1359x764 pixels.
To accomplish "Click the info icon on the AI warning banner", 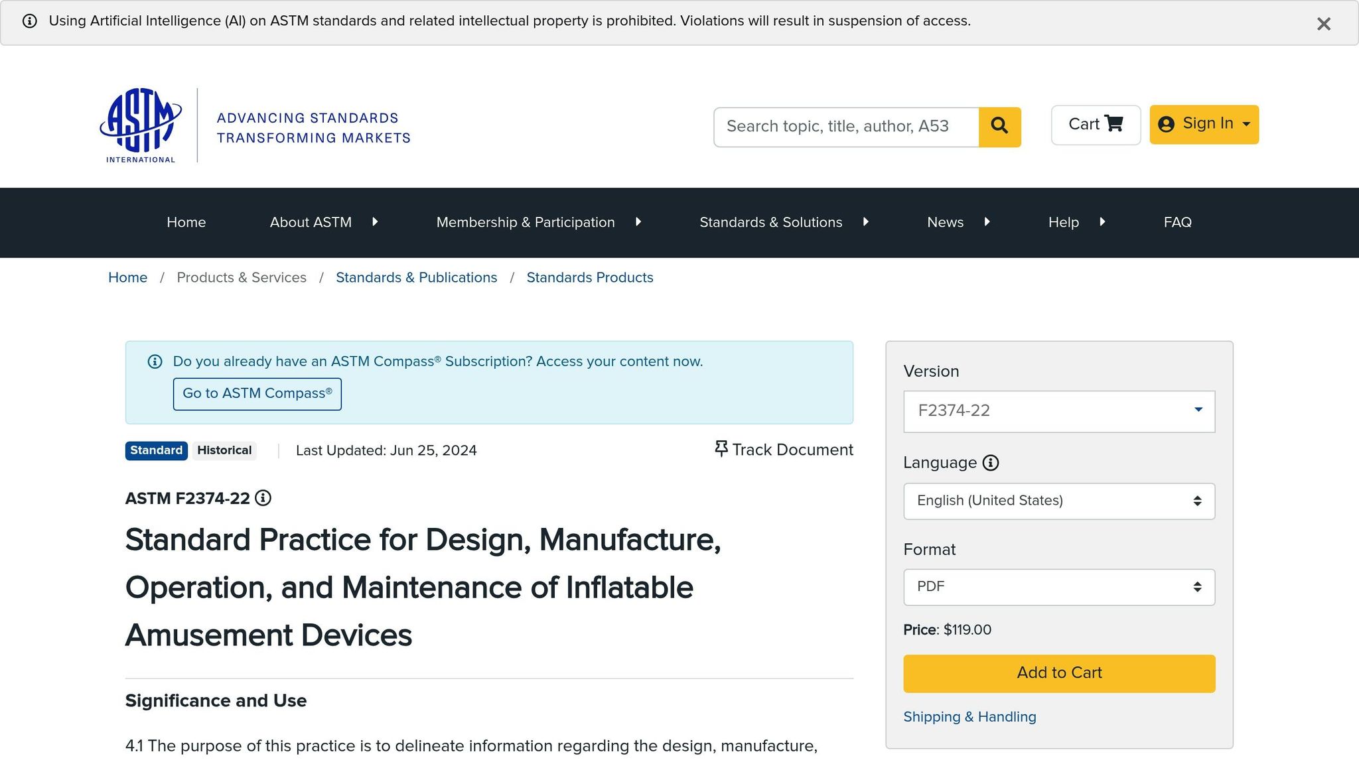I will pyautogui.click(x=30, y=21).
